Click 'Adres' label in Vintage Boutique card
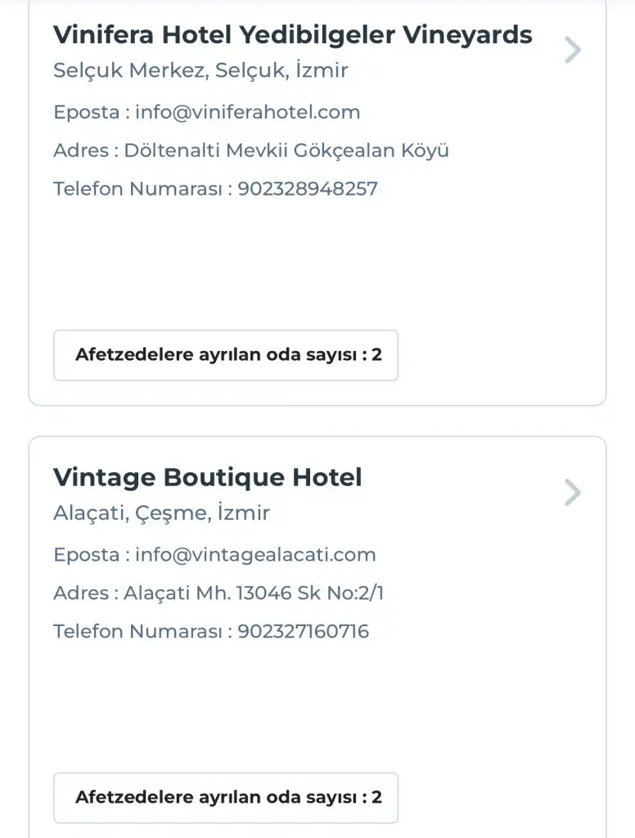This screenshot has height=838, width=635. point(80,593)
